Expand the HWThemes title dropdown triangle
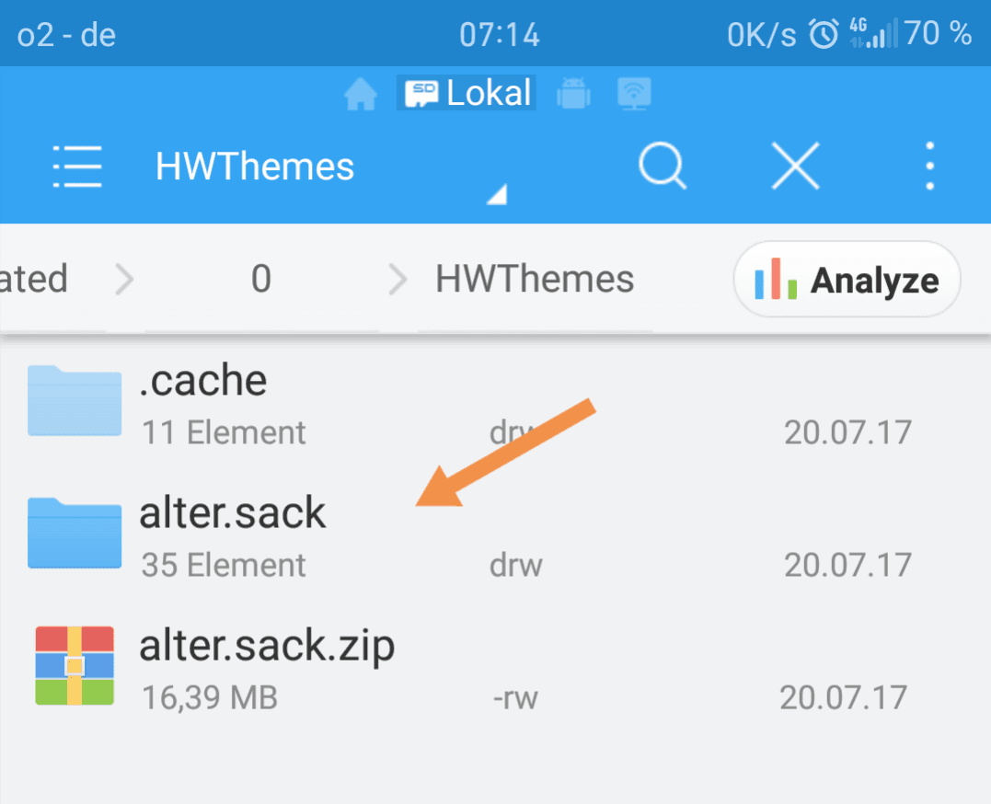Viewport: 991px width, 804px height. point(497,195)
